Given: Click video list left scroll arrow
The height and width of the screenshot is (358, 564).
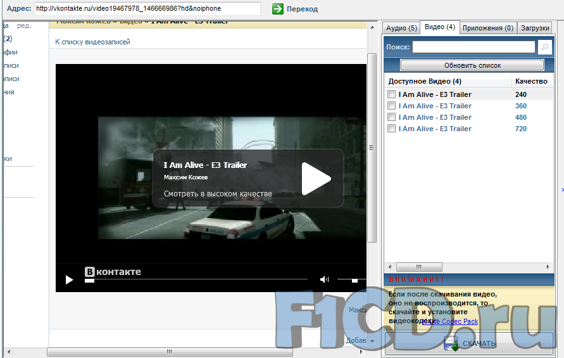Looking at the screenshot, I should [390, 267].
